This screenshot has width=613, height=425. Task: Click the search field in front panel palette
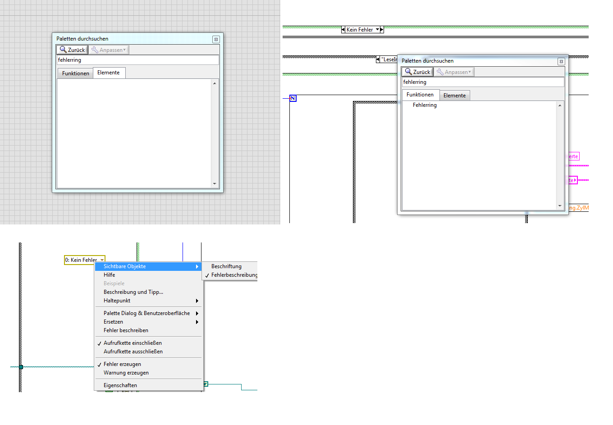point(138,60)
